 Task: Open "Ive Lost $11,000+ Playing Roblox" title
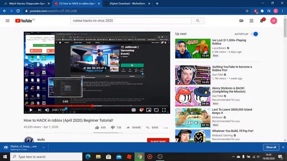click(229, 42)
